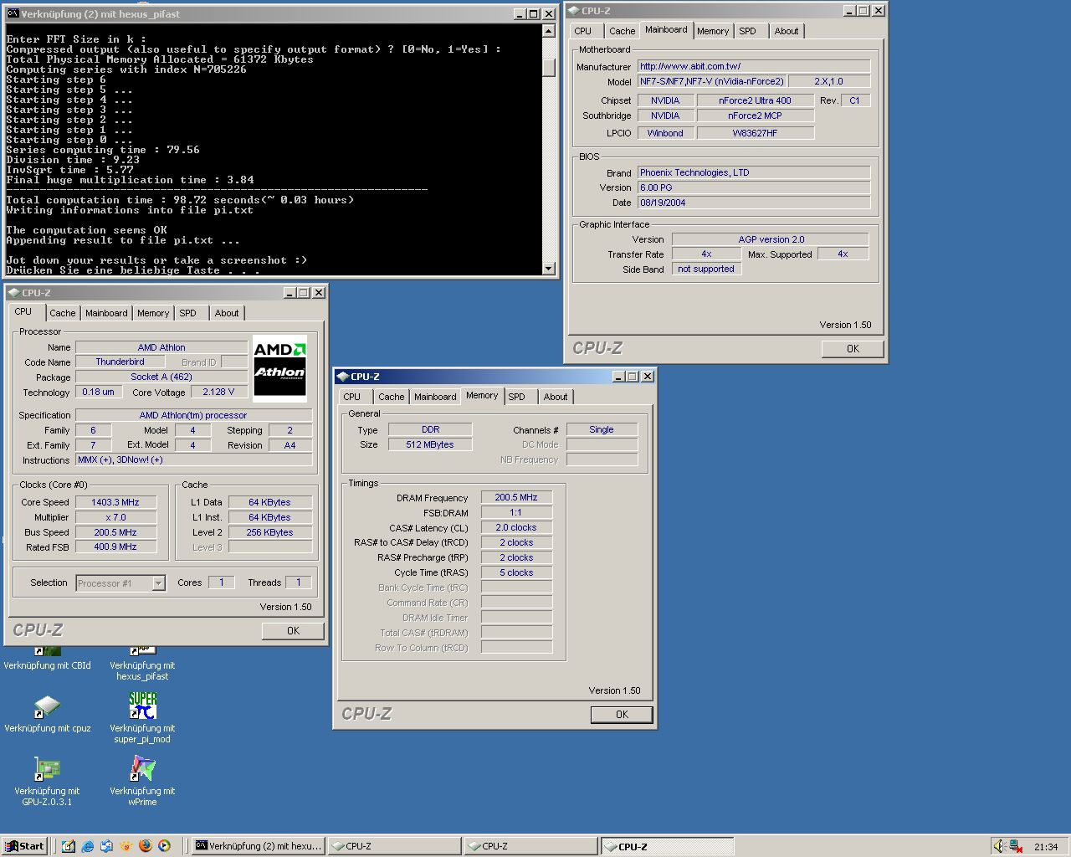
Task: Click the Multiplier x 7.0 value
Action: 115,517
